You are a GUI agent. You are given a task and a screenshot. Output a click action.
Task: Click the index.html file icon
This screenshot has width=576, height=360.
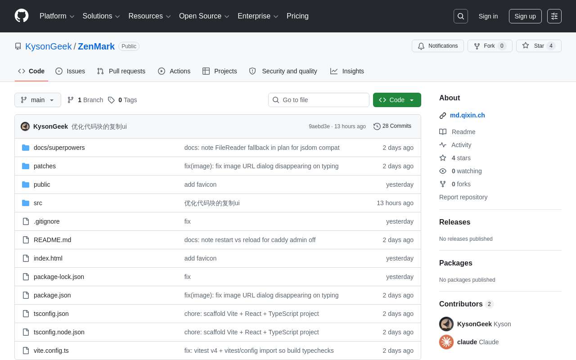click(x=26, y=258)
